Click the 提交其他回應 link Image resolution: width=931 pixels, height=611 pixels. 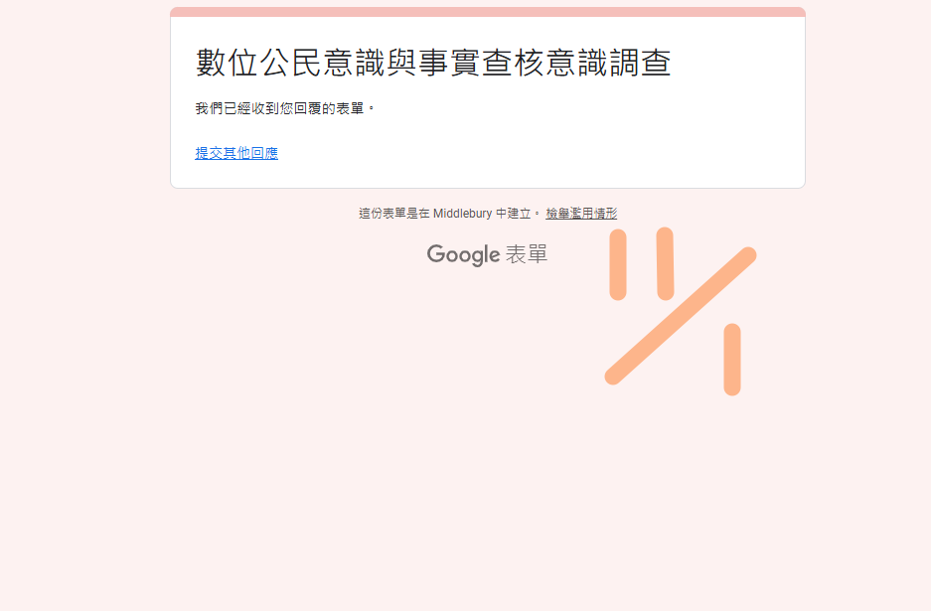point(236,153)
